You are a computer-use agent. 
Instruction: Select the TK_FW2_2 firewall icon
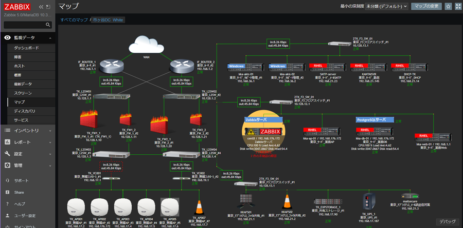198,120
